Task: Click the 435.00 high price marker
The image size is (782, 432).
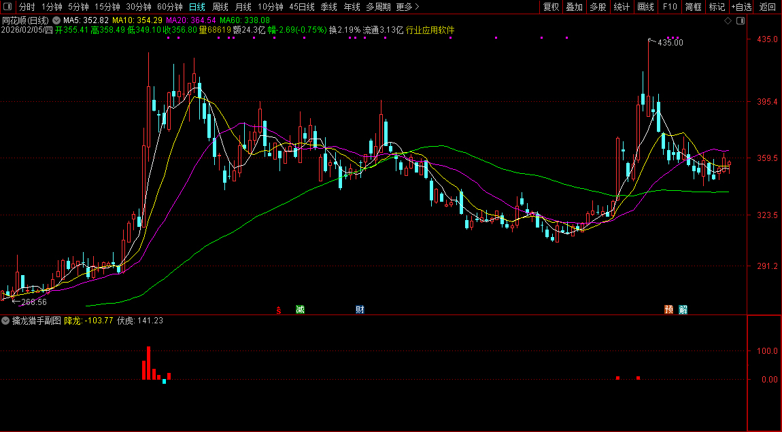Action: (670, 42)
